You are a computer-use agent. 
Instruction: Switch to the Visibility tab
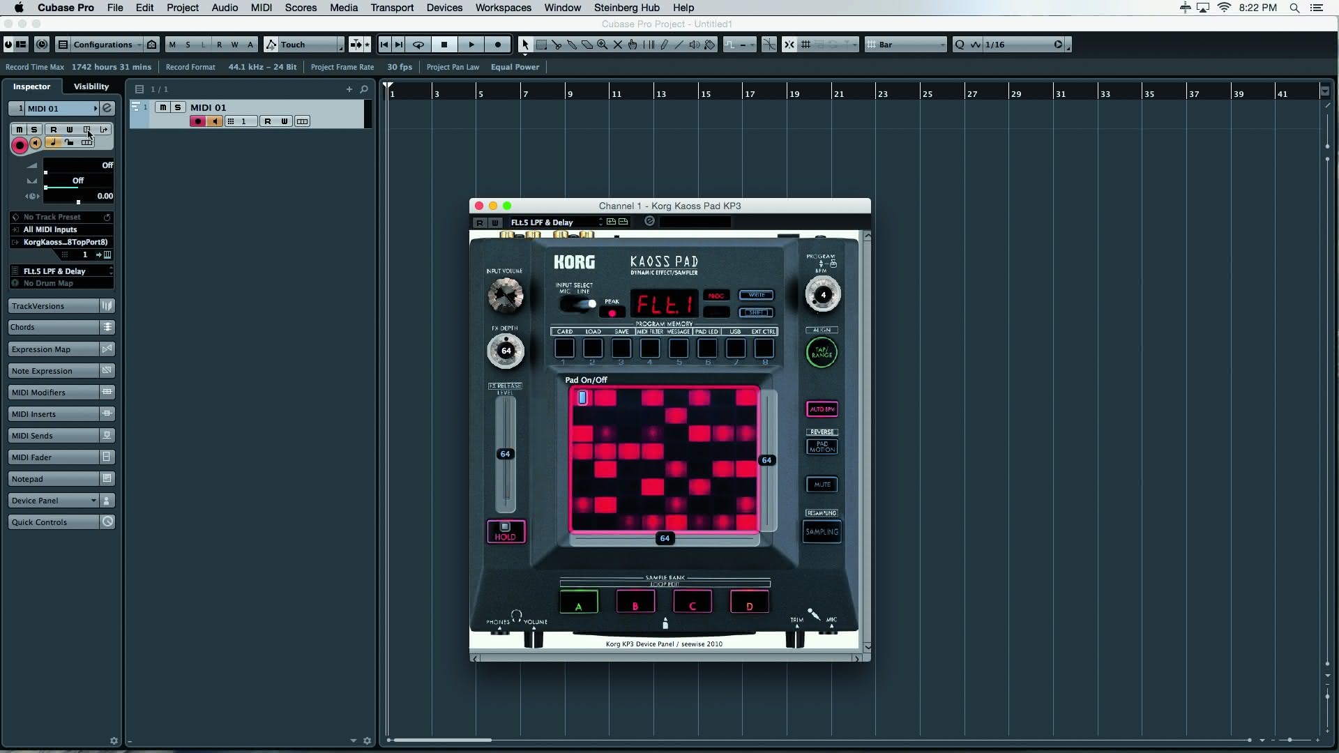pos(91,86)
